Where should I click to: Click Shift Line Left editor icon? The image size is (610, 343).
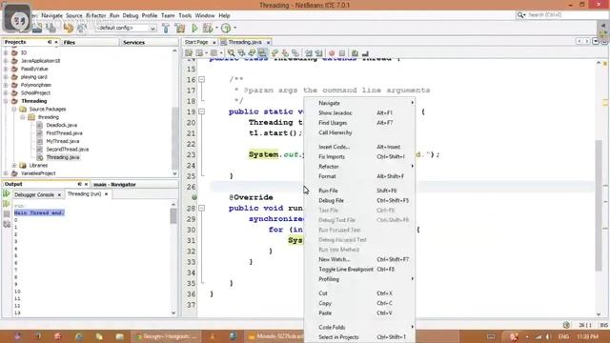[x=309, y=53]
